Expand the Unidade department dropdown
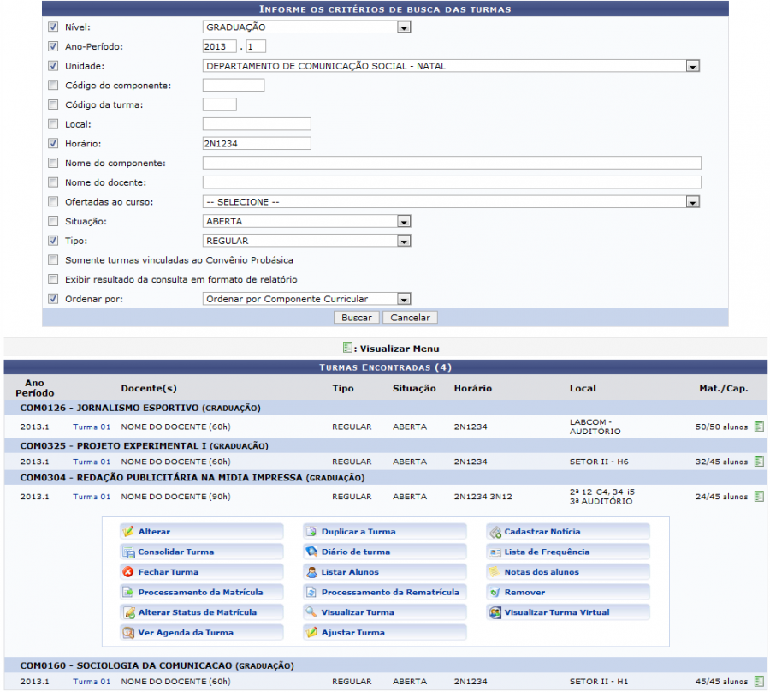The height and width of the screenshot is (692, 770). click(693, 66)
